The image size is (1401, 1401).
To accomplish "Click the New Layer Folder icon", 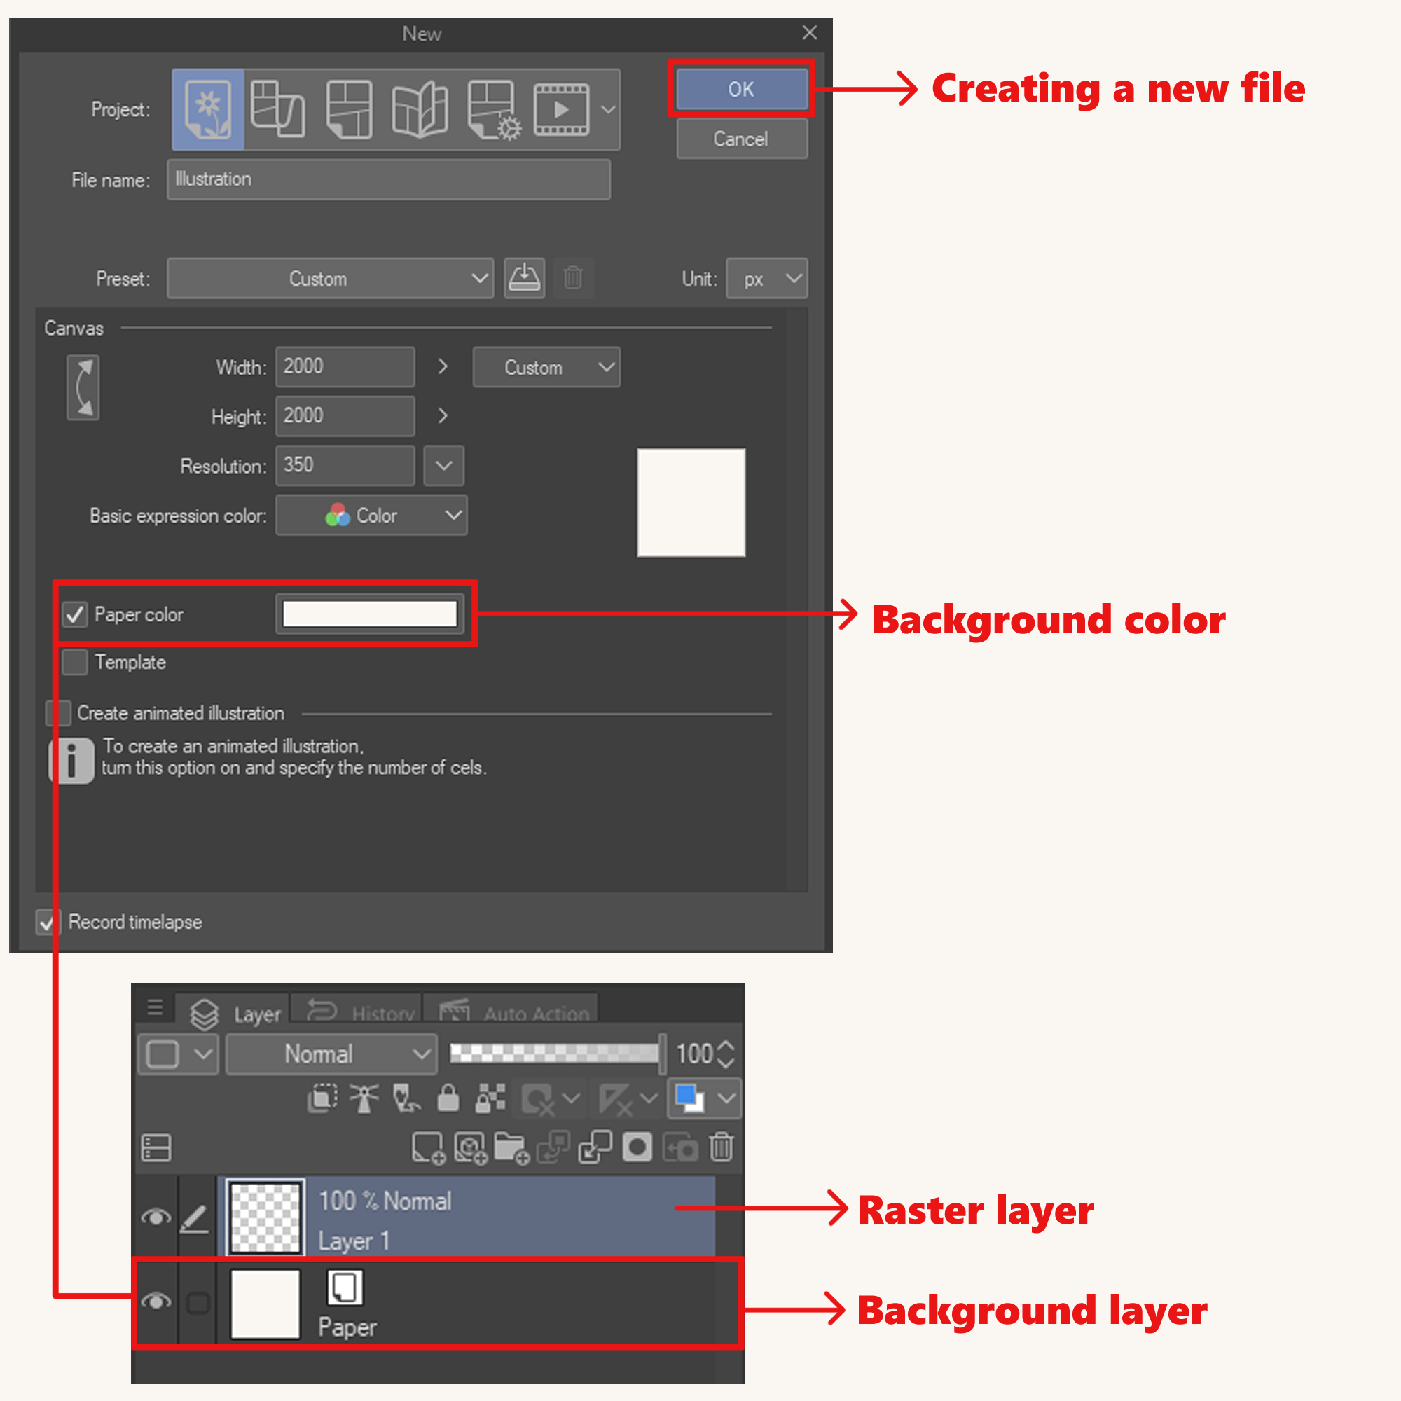I will (511, 1148).
